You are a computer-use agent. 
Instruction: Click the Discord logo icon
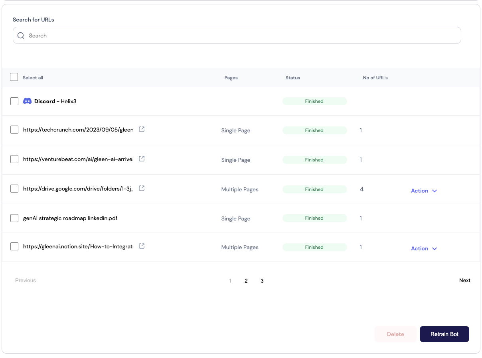pos(27,101)
